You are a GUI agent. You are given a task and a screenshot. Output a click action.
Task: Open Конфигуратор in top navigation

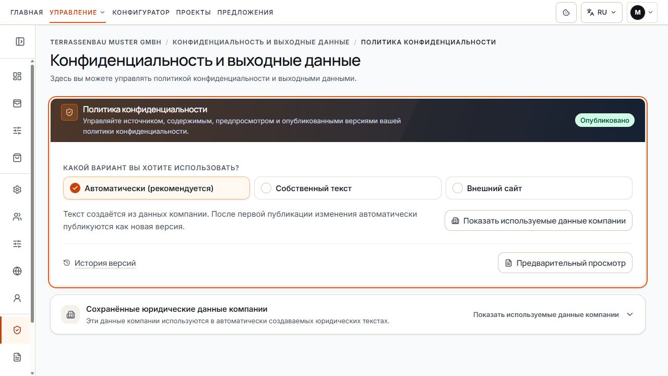(141, 12)
